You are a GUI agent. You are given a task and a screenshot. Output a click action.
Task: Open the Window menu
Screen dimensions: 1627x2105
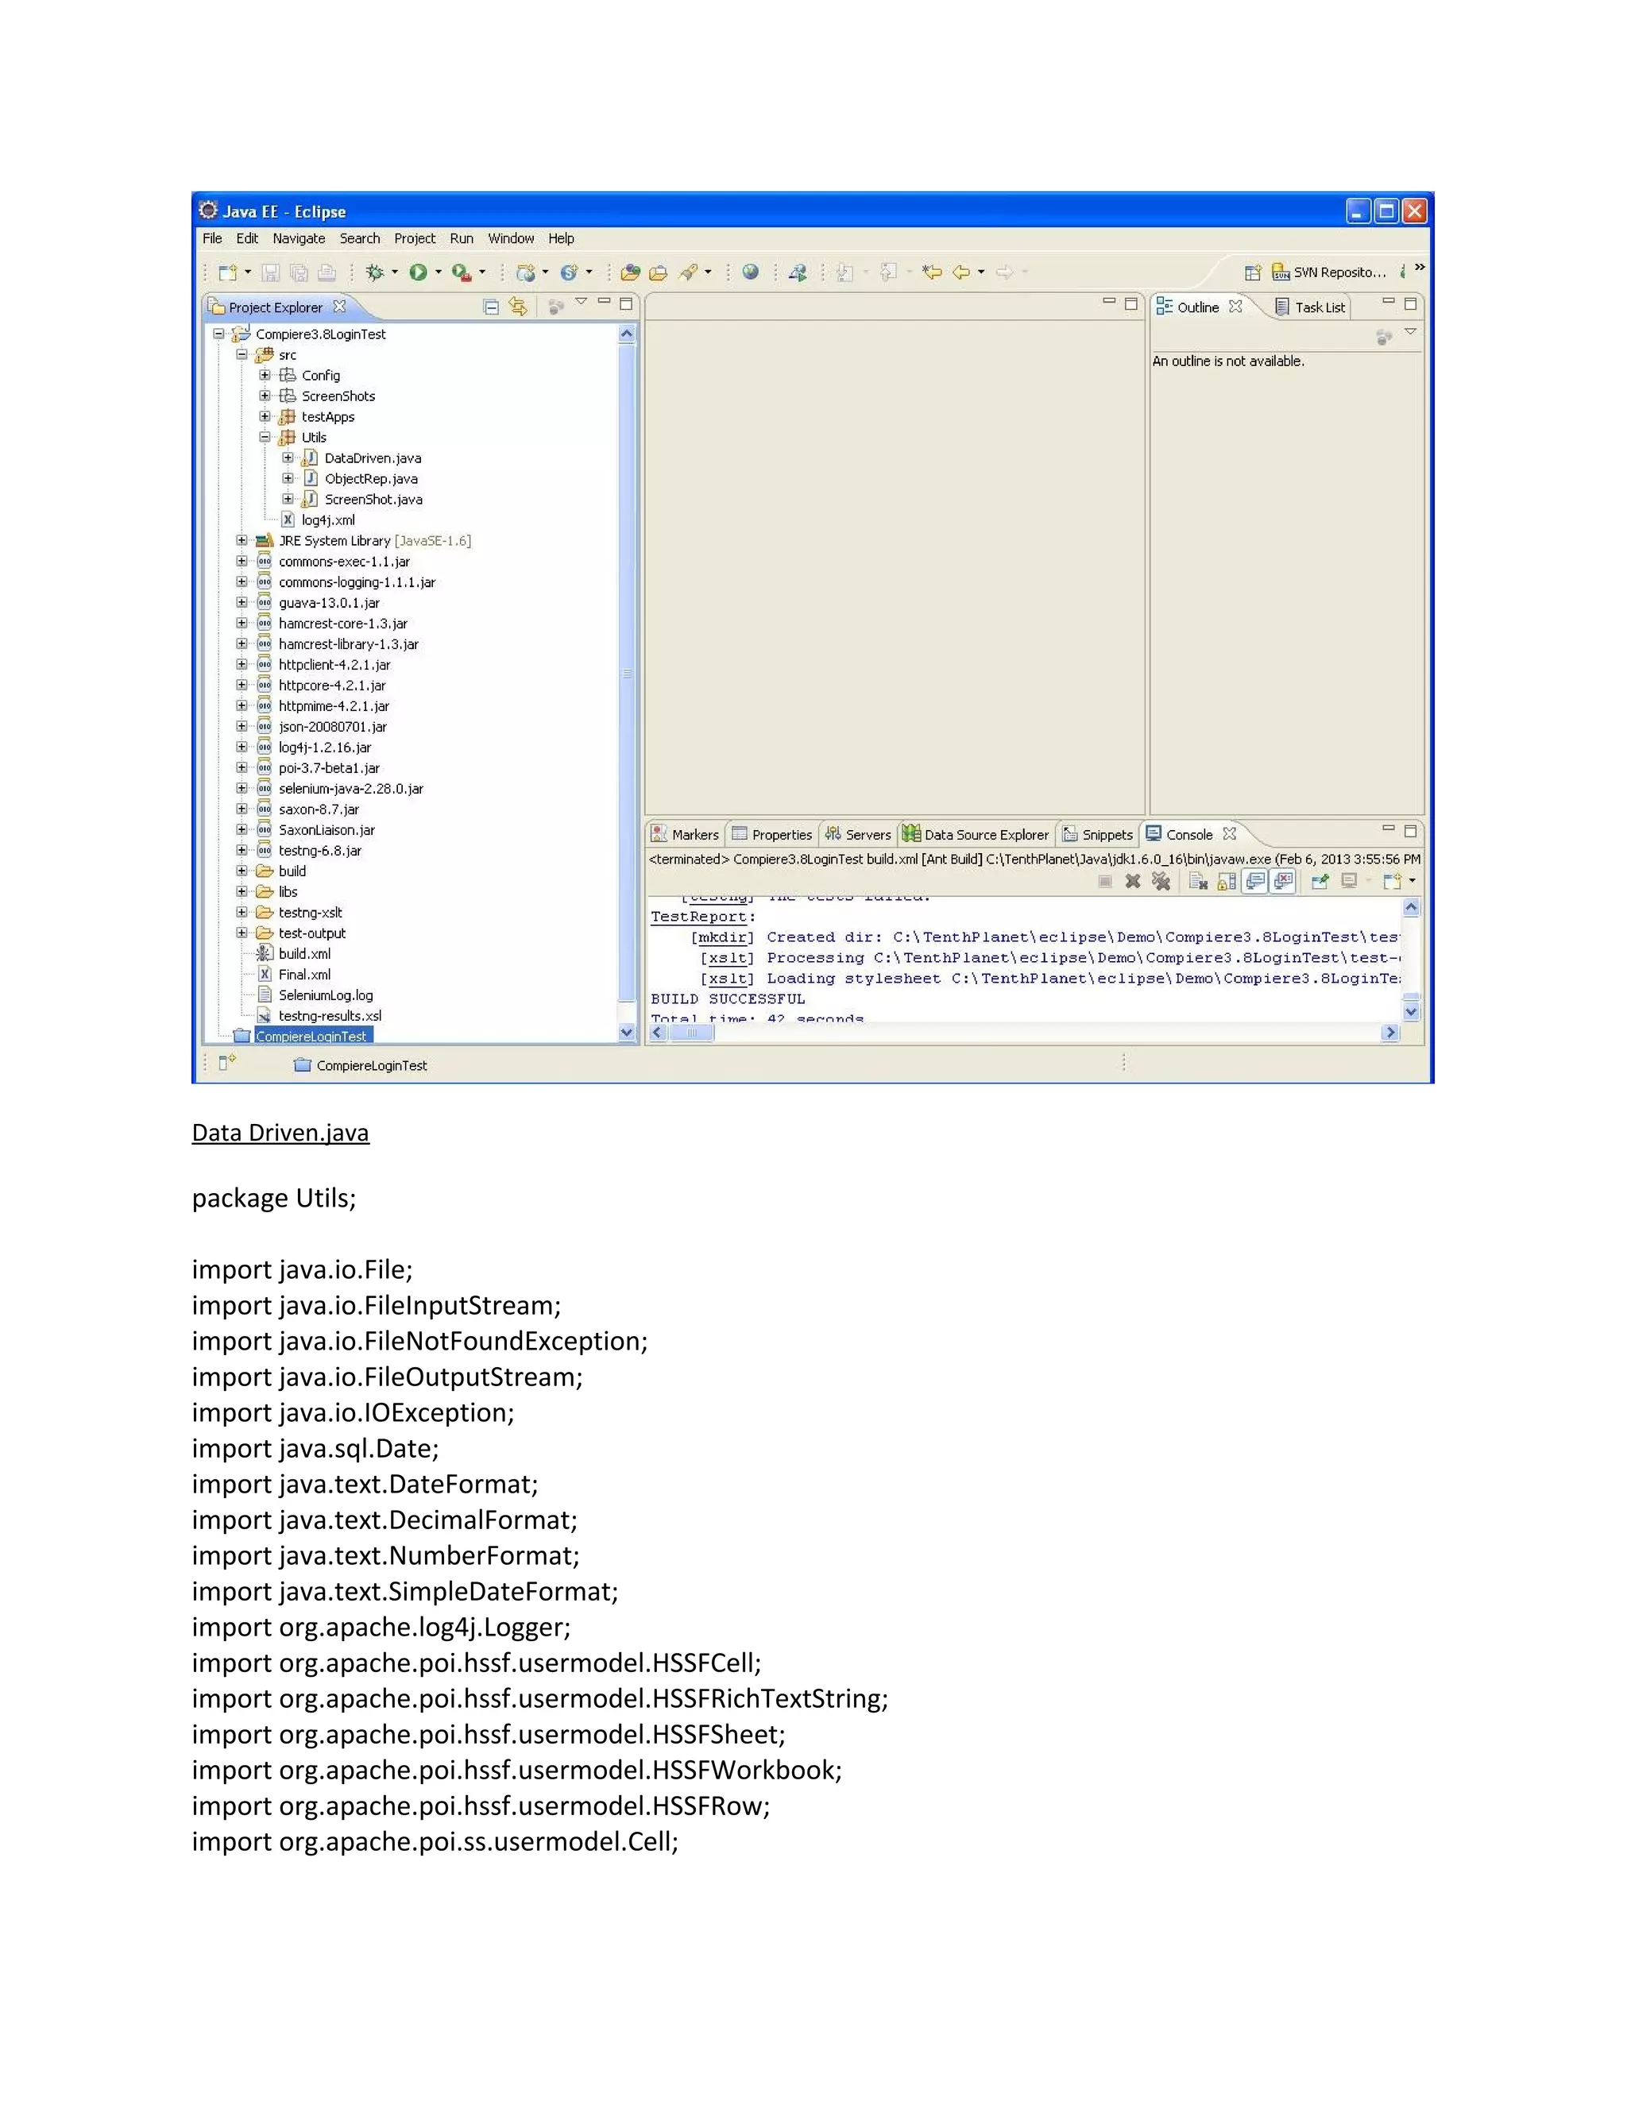[511, 238]
